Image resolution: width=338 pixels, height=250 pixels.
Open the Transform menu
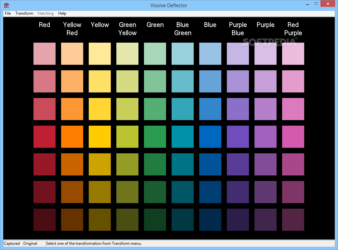[24, 13]
